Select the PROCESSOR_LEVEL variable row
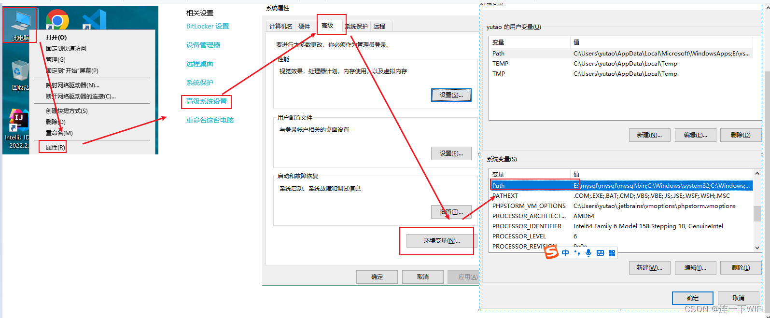The width and height of the screenshot is (770, 318). pyautogui.click(x=621, y=236)
